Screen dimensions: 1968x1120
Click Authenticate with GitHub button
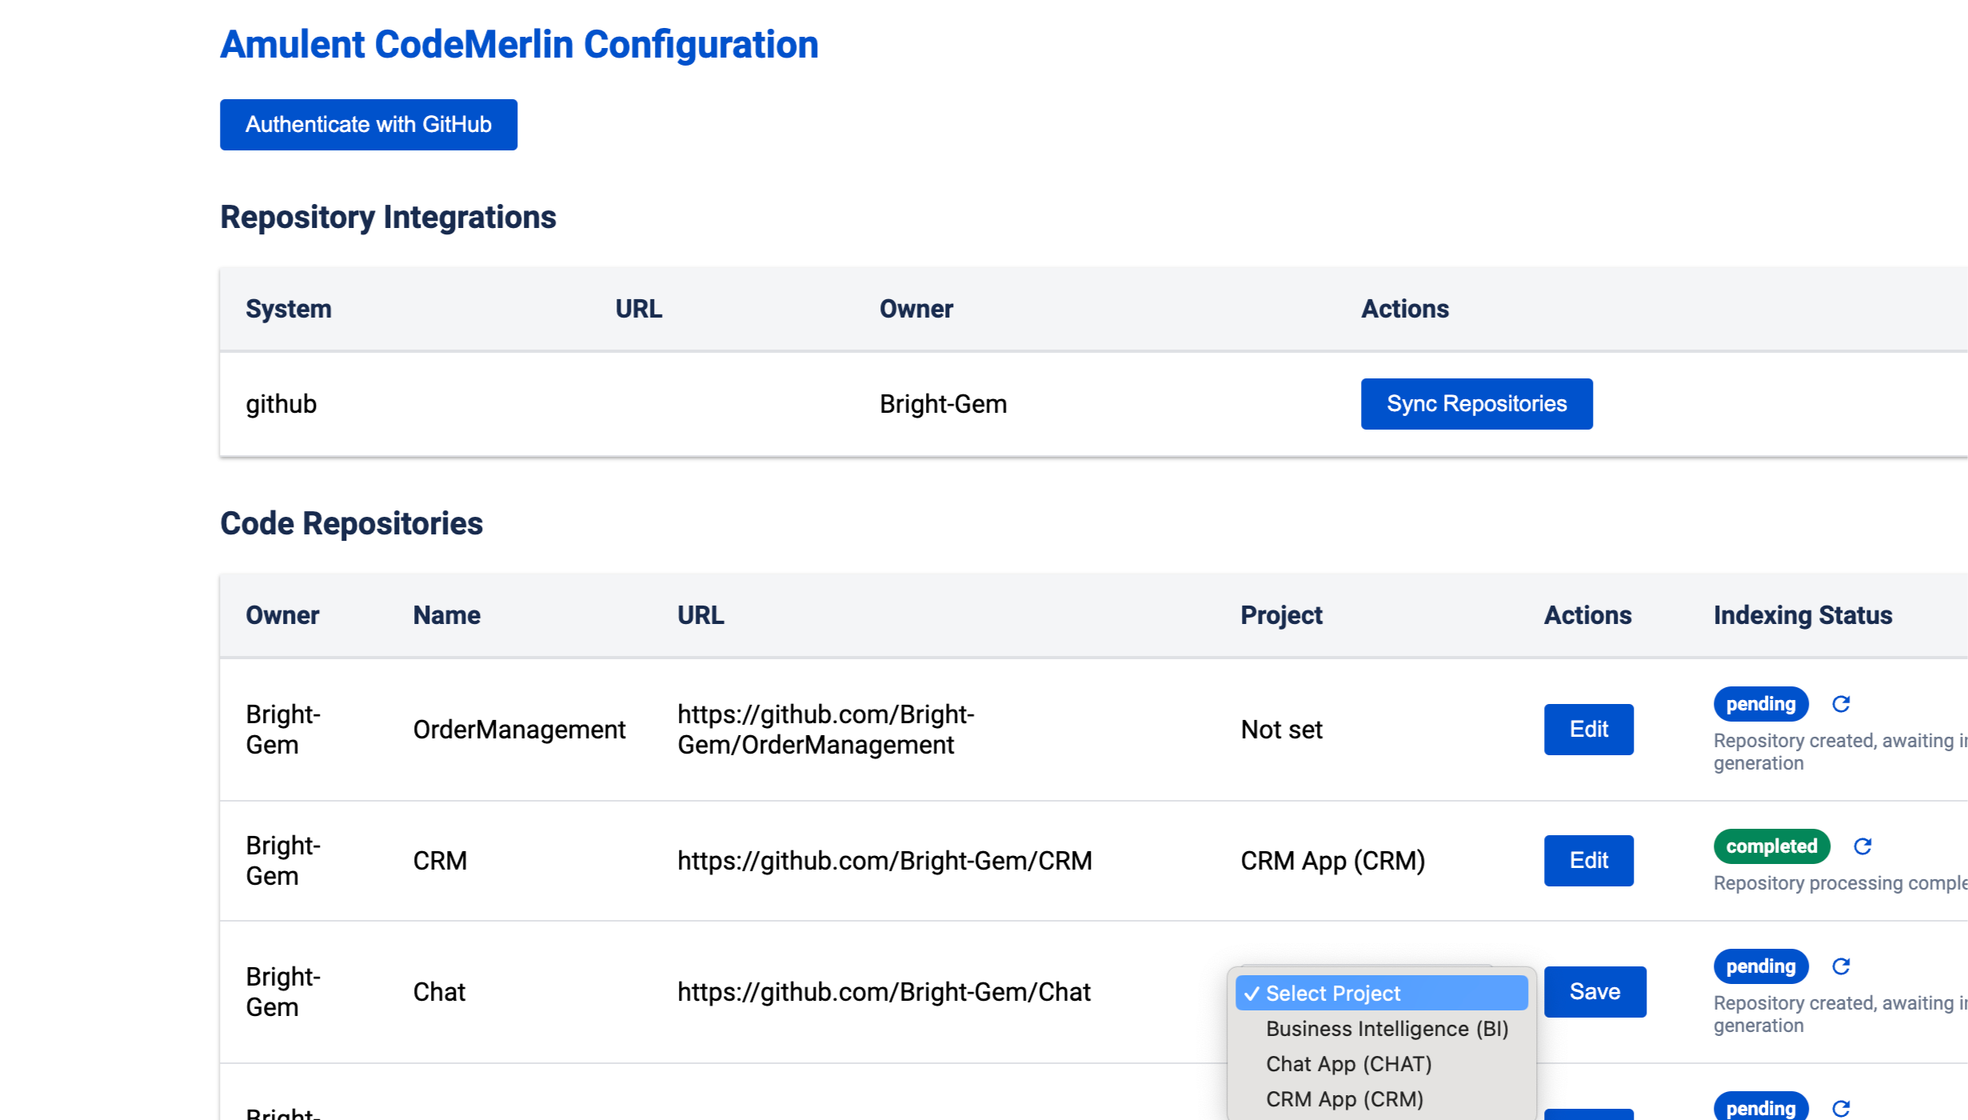click(368, 125)
